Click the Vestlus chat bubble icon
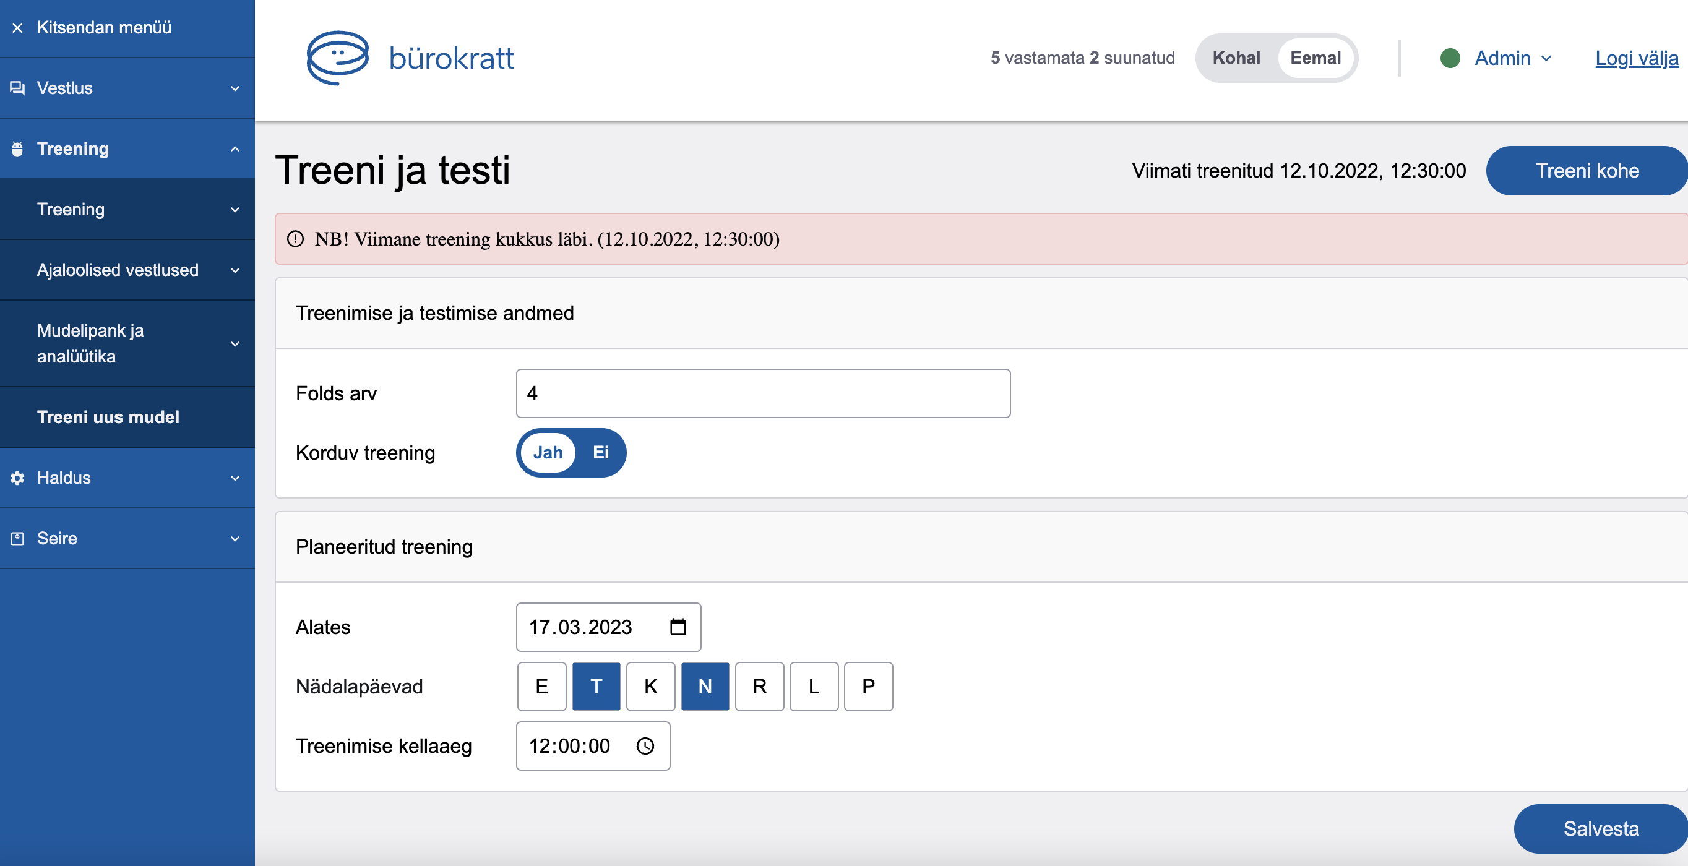 (18, 88)
